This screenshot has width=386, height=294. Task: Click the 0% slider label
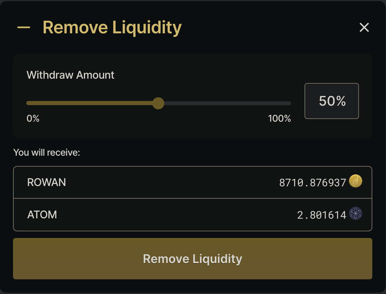pyautogui.click(x=33, y=118)
